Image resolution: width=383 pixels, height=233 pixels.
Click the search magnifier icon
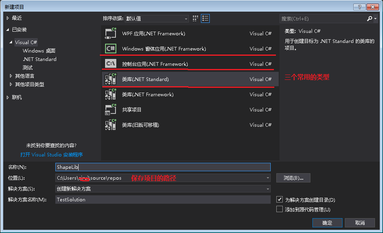click(370, 18)
